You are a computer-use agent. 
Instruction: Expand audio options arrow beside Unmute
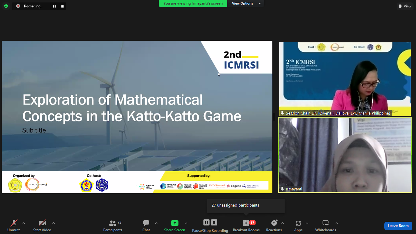coord(24,223)
